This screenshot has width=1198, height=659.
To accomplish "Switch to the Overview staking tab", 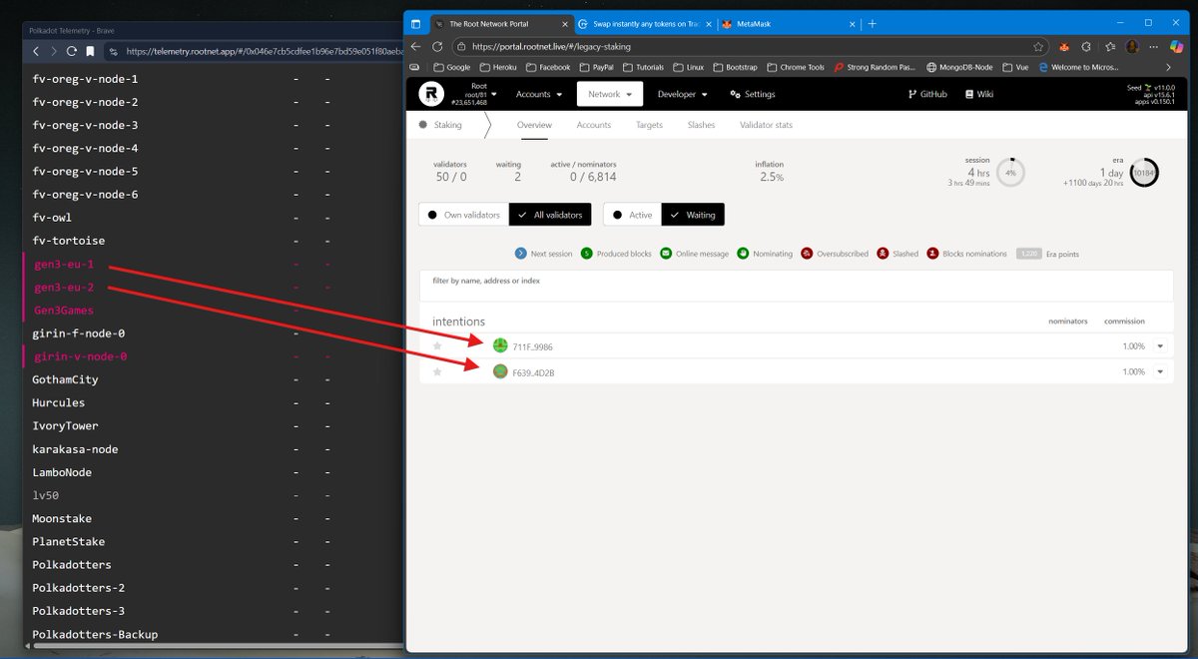I will pyautogui.click(x=534, y=125).
